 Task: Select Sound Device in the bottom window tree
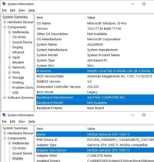click(22, 153)
